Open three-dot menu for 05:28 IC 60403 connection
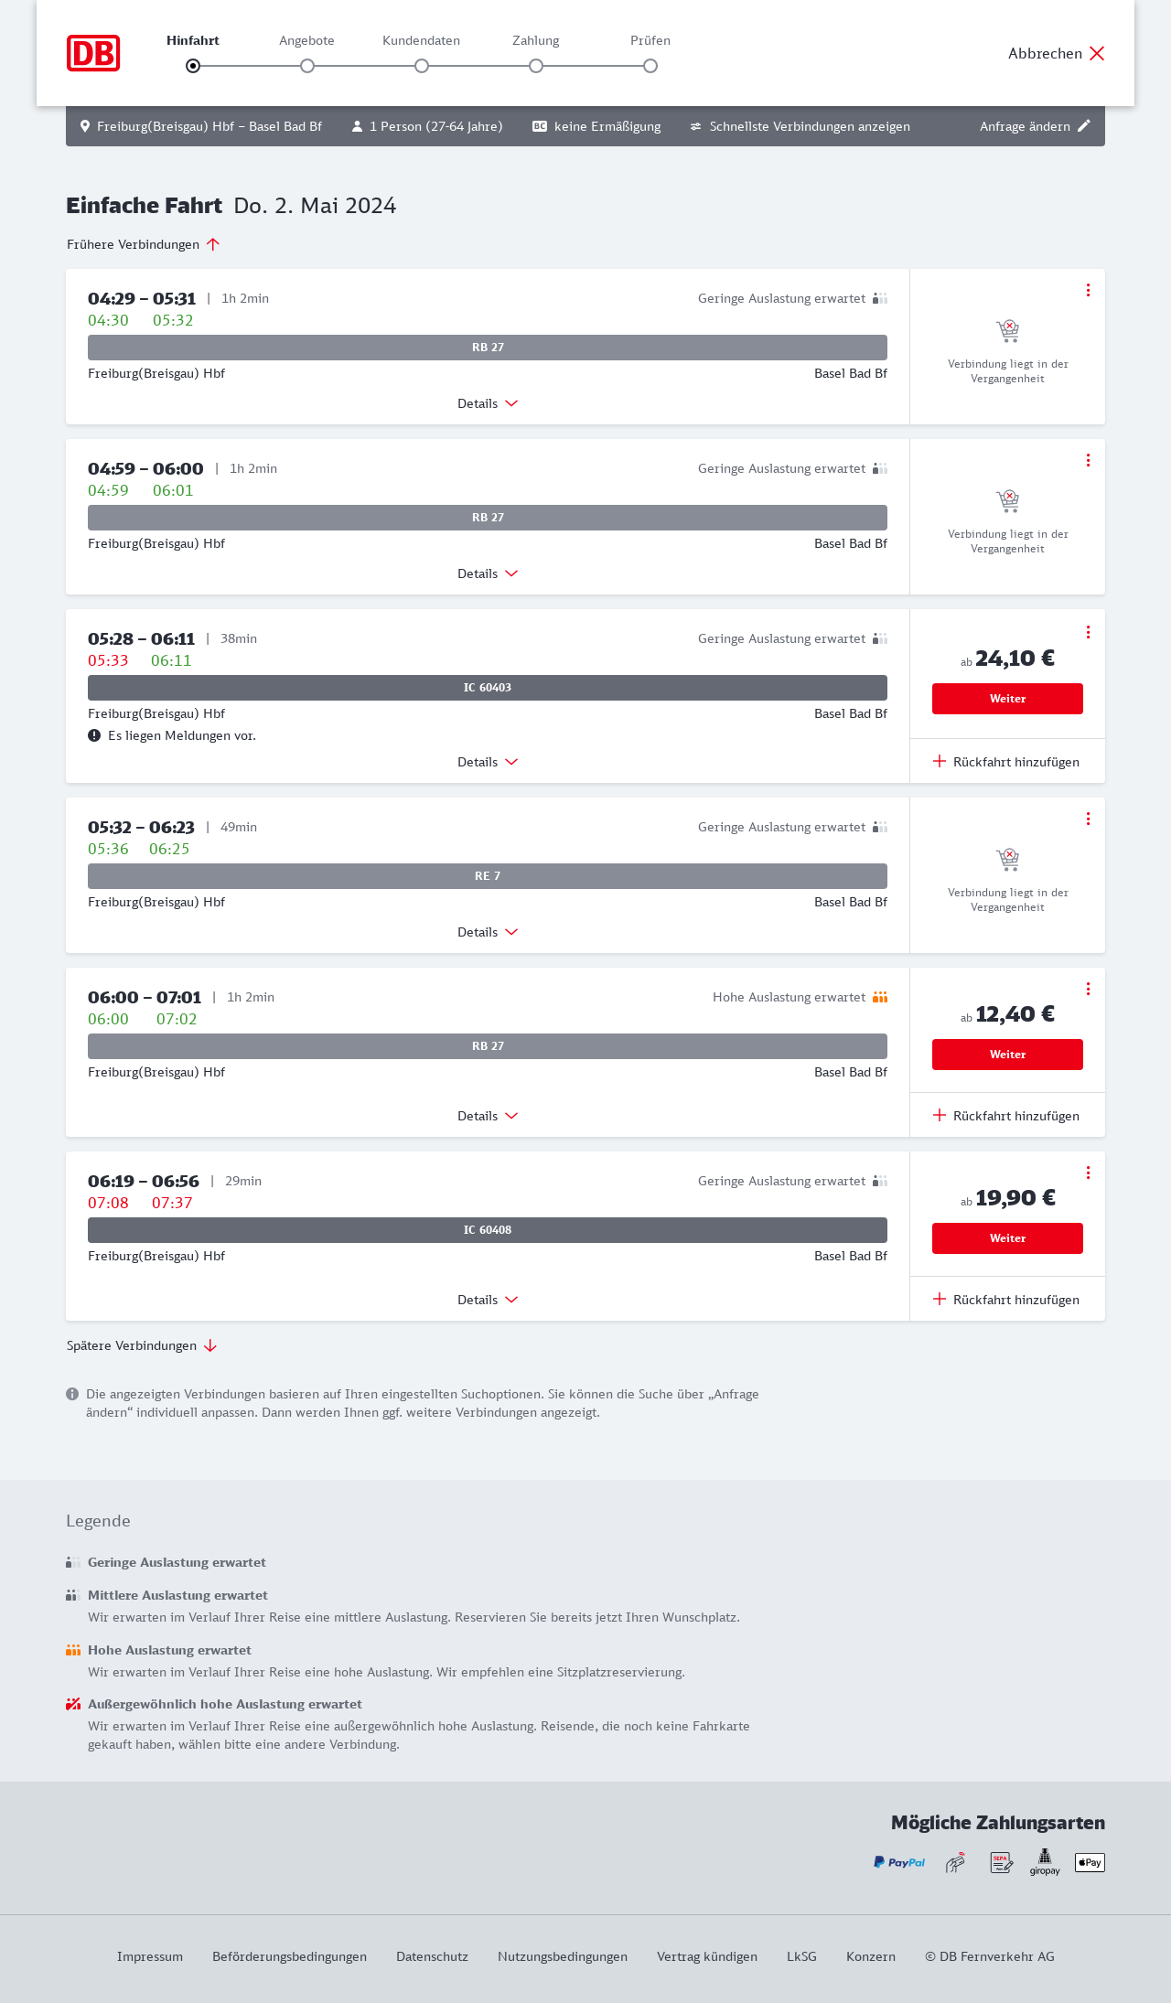 pos(1088,632)
